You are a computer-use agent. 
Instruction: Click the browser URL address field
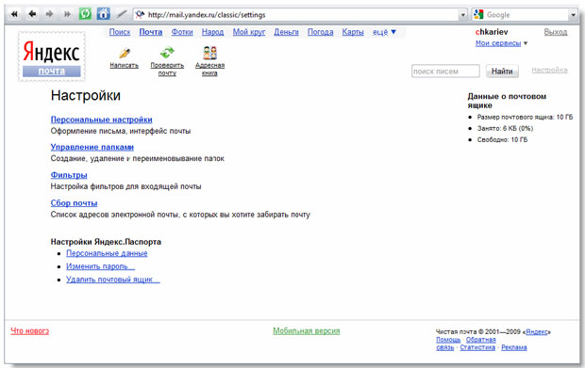coord(300,15)
